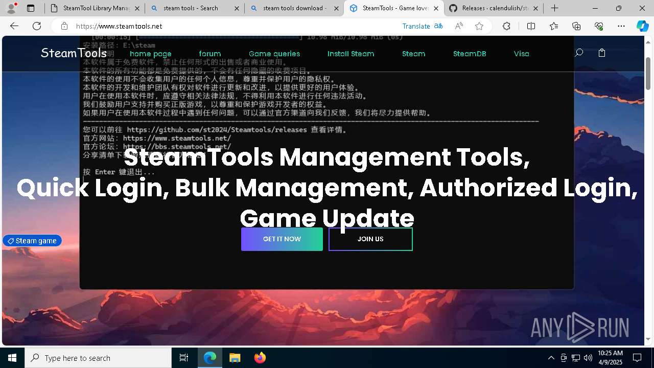Open the Visa nav link

coord(521,54)
